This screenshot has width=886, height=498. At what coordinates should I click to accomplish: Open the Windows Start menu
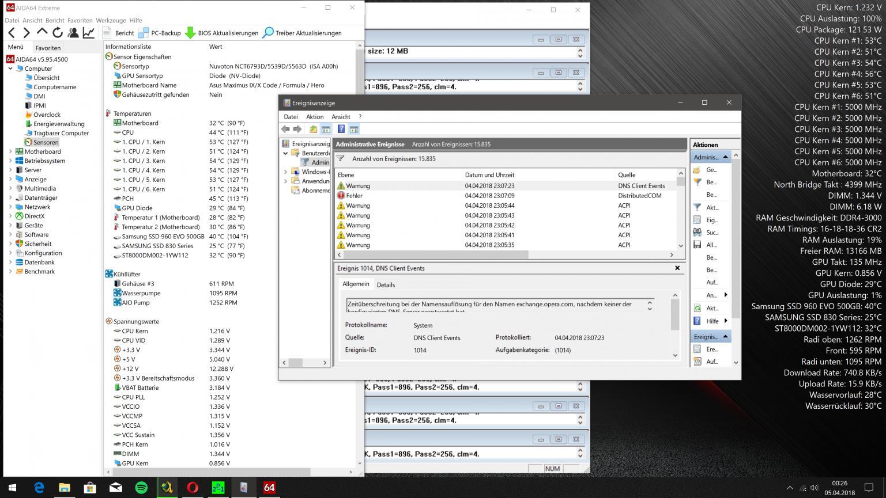12,488
